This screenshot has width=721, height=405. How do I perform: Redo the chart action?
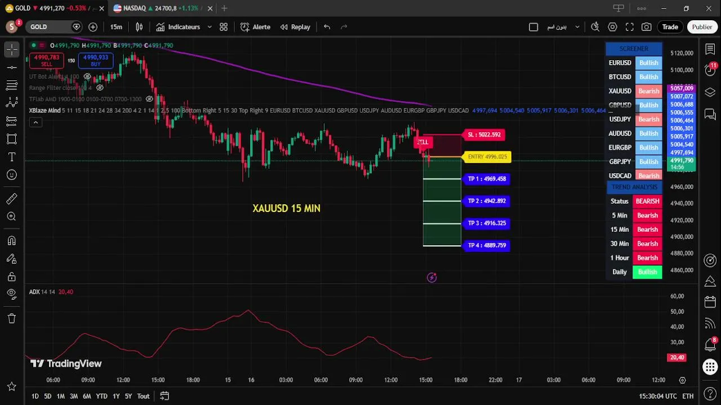pos(344,27)
